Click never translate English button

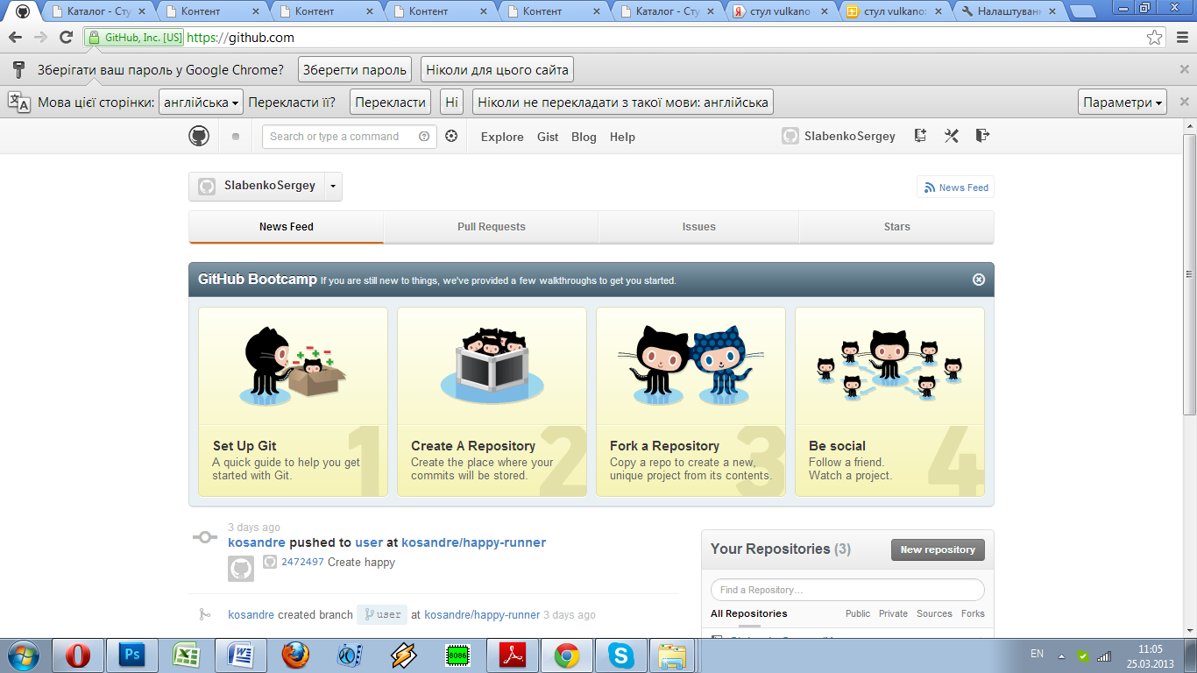point(623,103)
